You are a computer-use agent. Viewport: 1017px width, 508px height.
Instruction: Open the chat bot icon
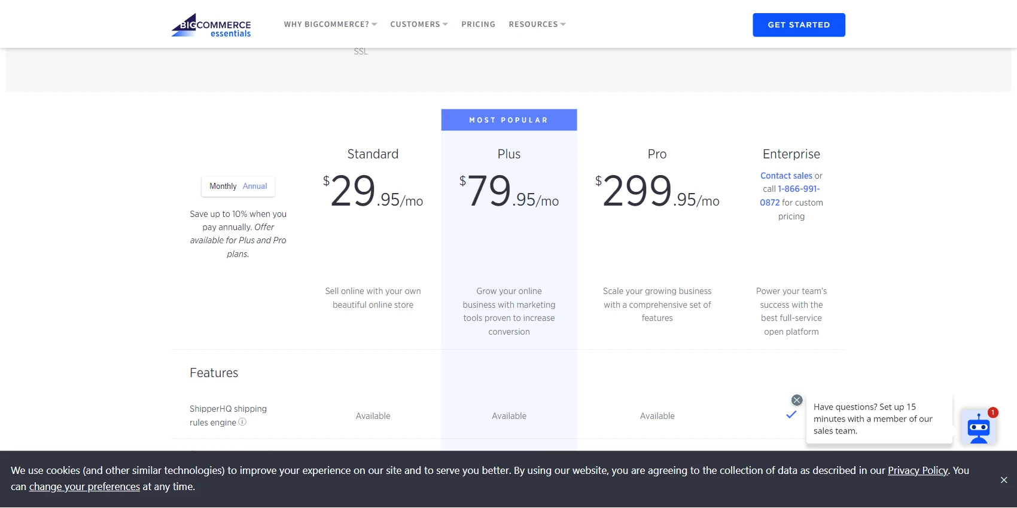[x=979, y=427]
